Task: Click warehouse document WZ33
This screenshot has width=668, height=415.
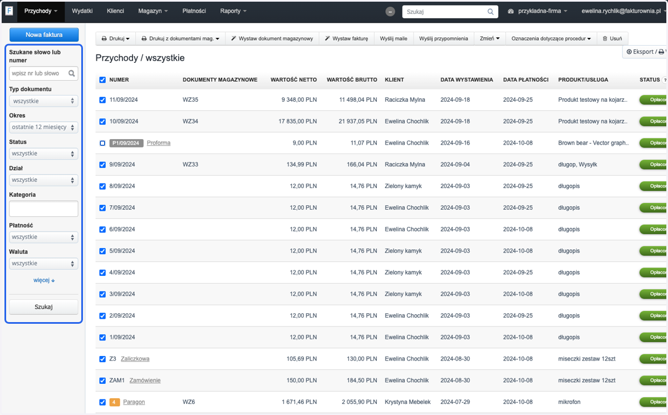Action: (190, 165)
